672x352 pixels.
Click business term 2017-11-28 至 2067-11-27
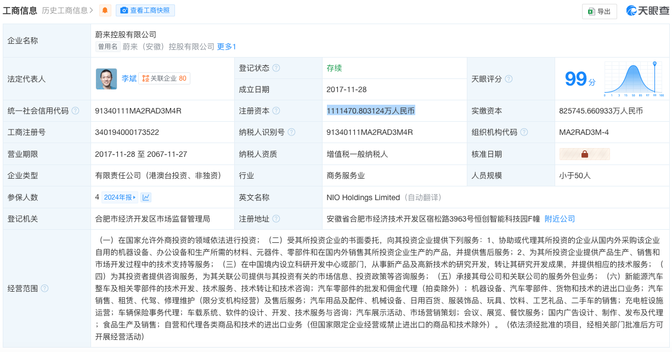pyautogui.click(x=142, y=154)
